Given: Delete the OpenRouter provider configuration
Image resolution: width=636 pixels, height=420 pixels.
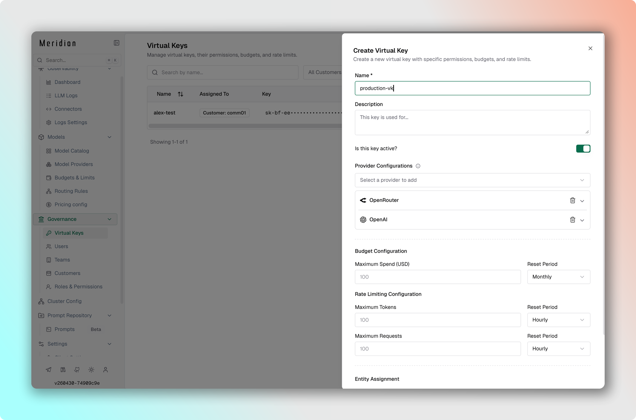Looking at the screenshot, I should point(572,200).
